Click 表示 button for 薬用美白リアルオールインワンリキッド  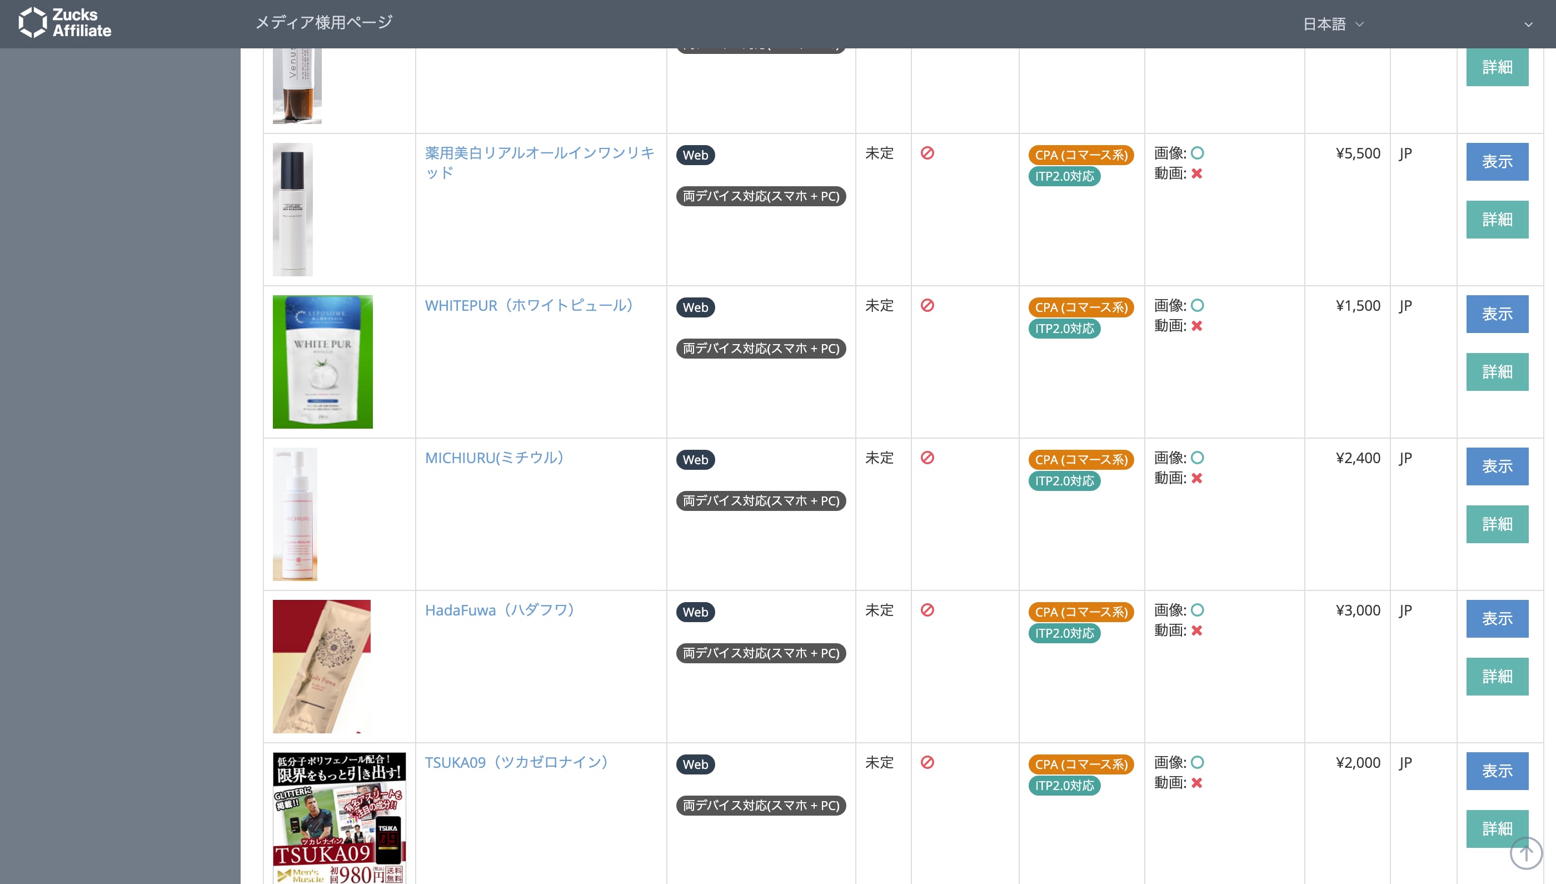pyautogui.click(x=1497, y=162)
